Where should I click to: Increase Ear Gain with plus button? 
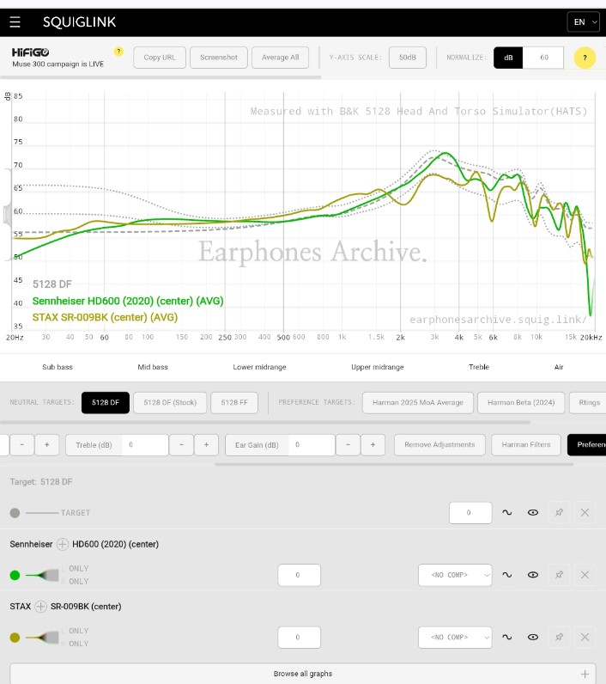373,445
